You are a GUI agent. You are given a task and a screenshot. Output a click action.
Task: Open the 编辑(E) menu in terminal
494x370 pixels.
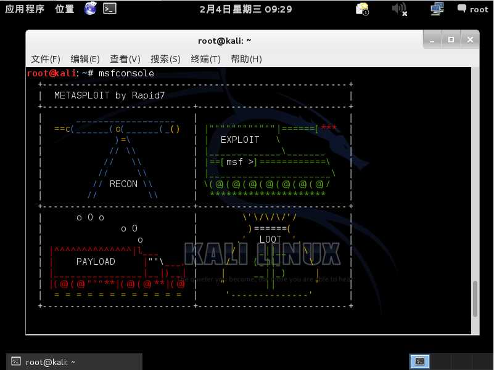(x=85, y=59)
